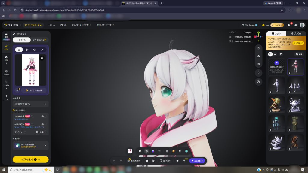Select plain white clay render mode sphere
The width and height of the screenshot is (308, 173).
140,151
